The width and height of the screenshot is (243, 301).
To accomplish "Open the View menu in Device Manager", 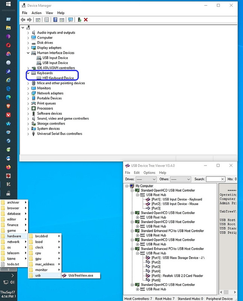I will (x=49, y=13).
